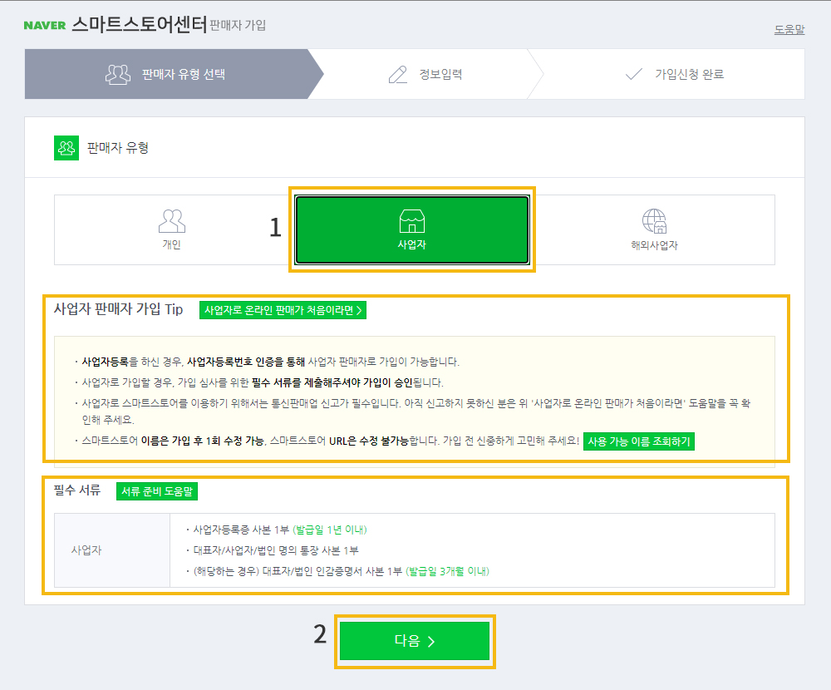
Task: Open 서류 준비 도움말 button
Action: (x=157, y=491)
